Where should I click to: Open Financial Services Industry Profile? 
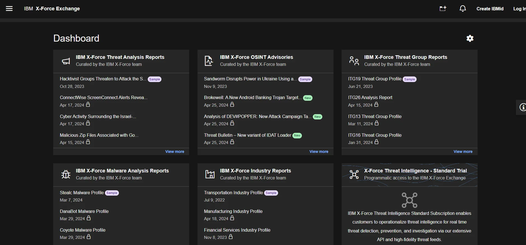(237, 230)
